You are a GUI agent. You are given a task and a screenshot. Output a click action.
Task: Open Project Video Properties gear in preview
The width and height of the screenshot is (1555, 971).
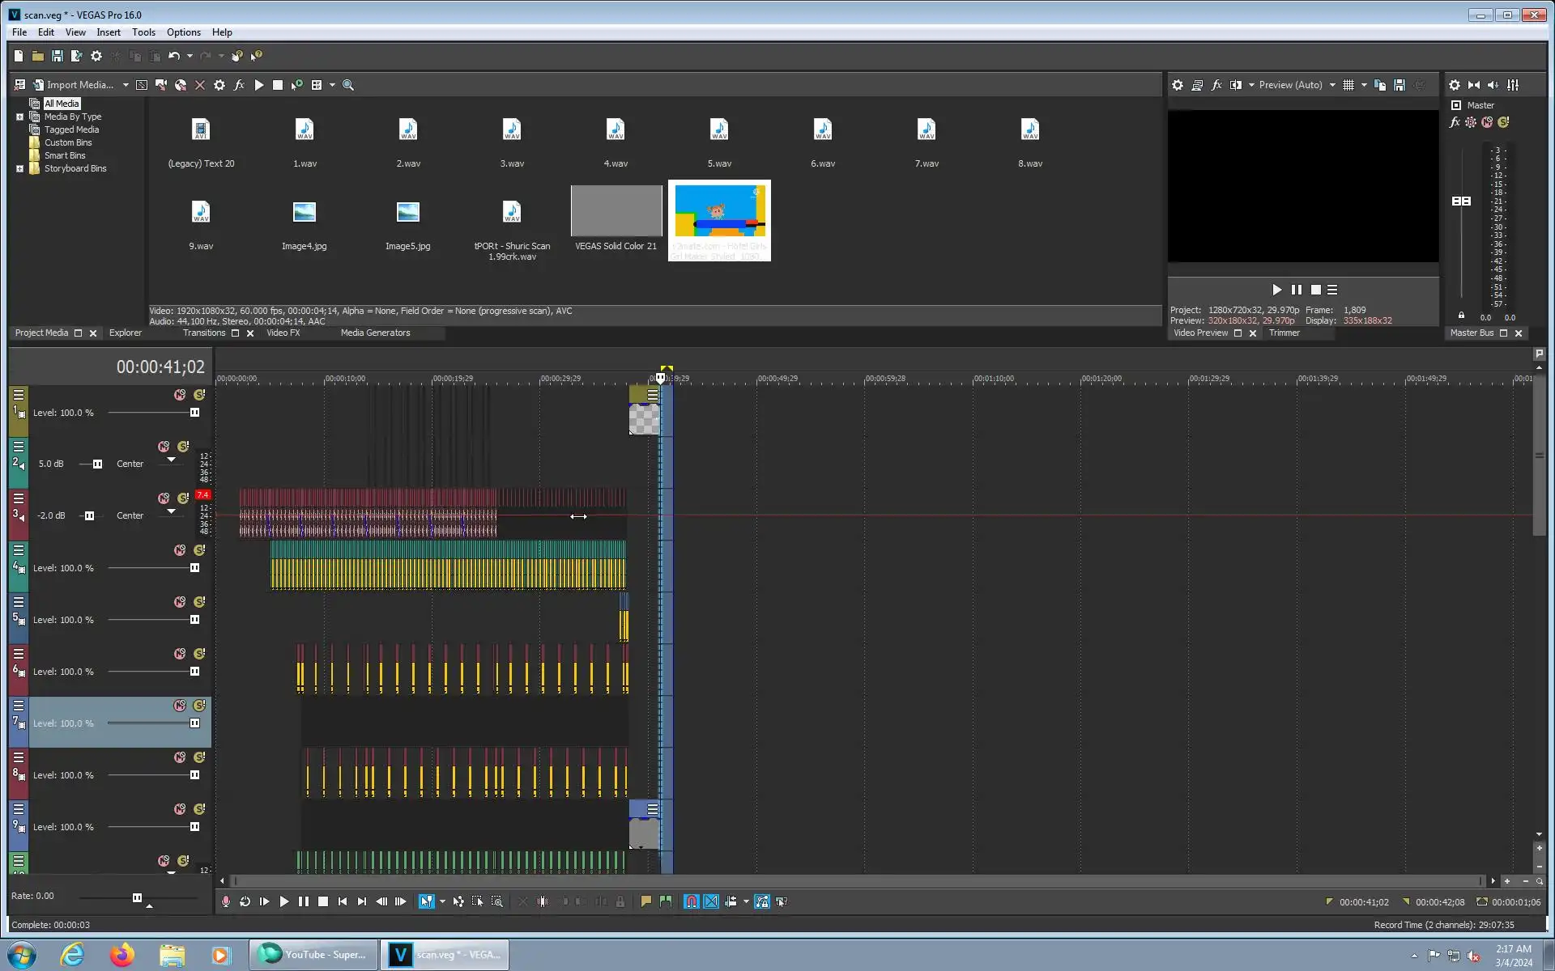point(1178,85)
